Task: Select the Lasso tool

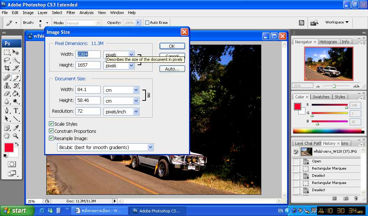Action: point(7,60)
